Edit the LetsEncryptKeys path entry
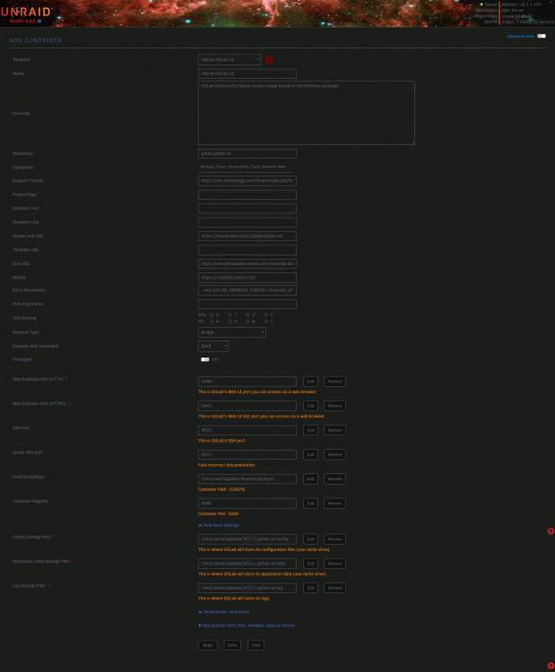This screenshot has width=555, height=672. pos(310,479)
